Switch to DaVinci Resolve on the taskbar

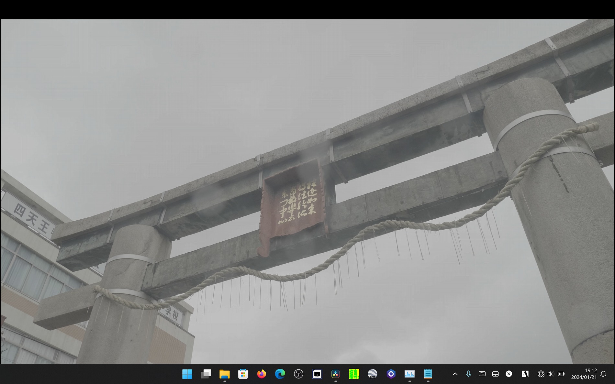[x=335, y=374]
